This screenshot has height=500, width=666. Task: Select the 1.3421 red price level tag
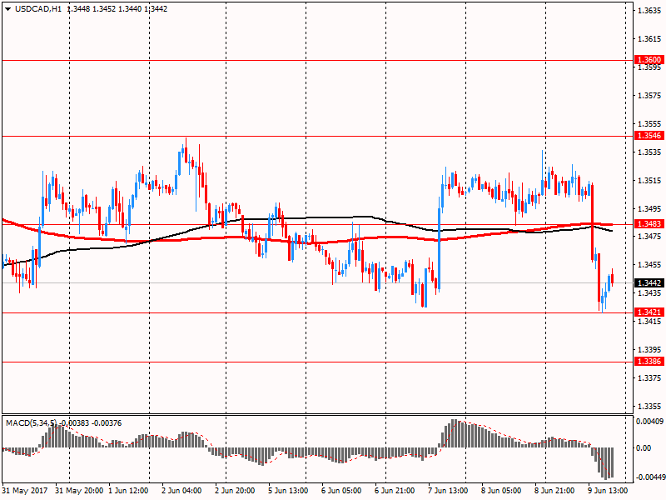tap(649, 312)
